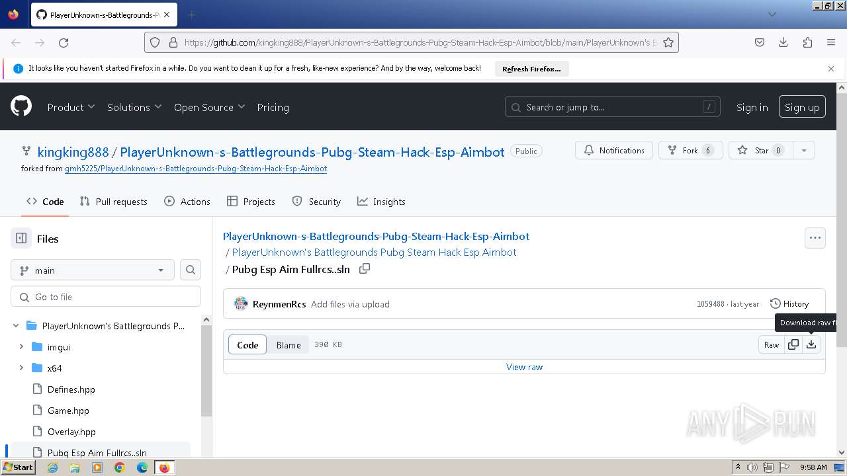Open the Star lists dropdown arrow

(804, 150)
